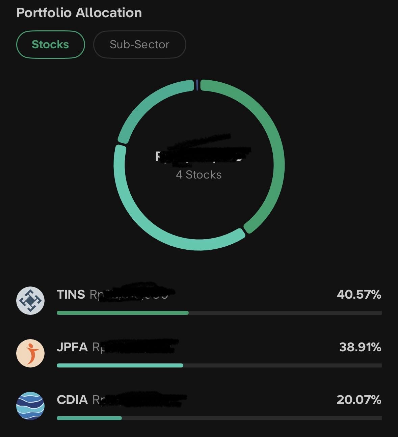Open the Sub-Sector tab
The height and width of the screenshot is (437, 398).
[139, 45]
